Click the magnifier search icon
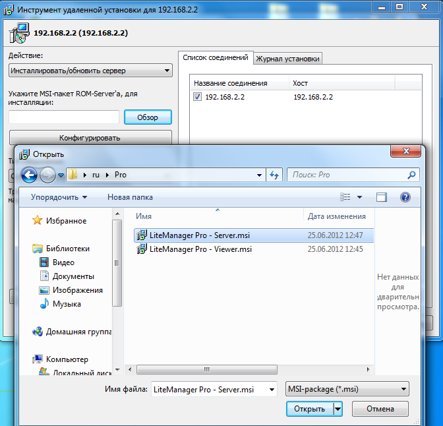Screen dimensions: 443x426 (411, 175)
